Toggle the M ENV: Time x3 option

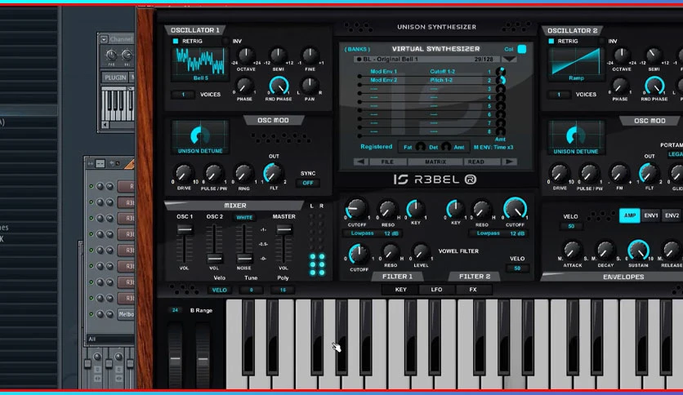point(493,148)
